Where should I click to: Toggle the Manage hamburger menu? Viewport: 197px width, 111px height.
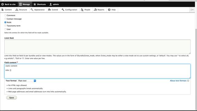(x=20, y=4)
